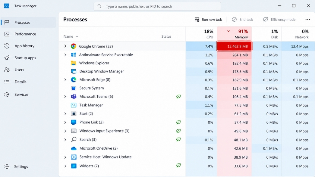Open App history from sidebar icon
Screen dimensions: 315x177
click(7, 46)
